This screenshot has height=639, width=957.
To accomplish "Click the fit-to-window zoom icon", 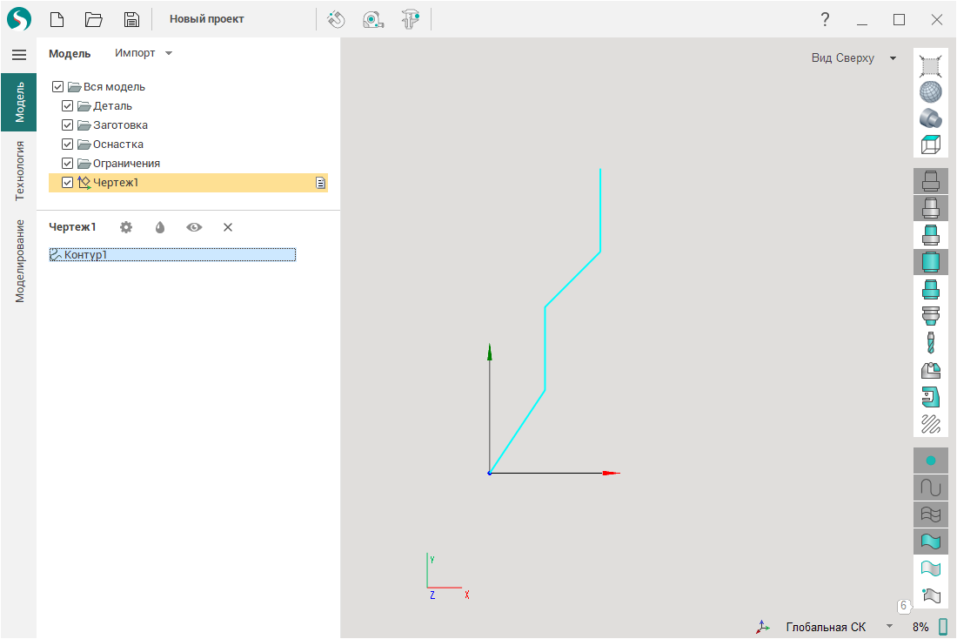I will click(x=931, y=64).
